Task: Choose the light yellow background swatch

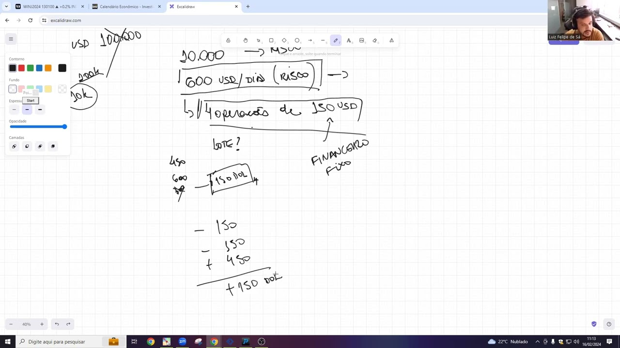Action: [48, 89]
